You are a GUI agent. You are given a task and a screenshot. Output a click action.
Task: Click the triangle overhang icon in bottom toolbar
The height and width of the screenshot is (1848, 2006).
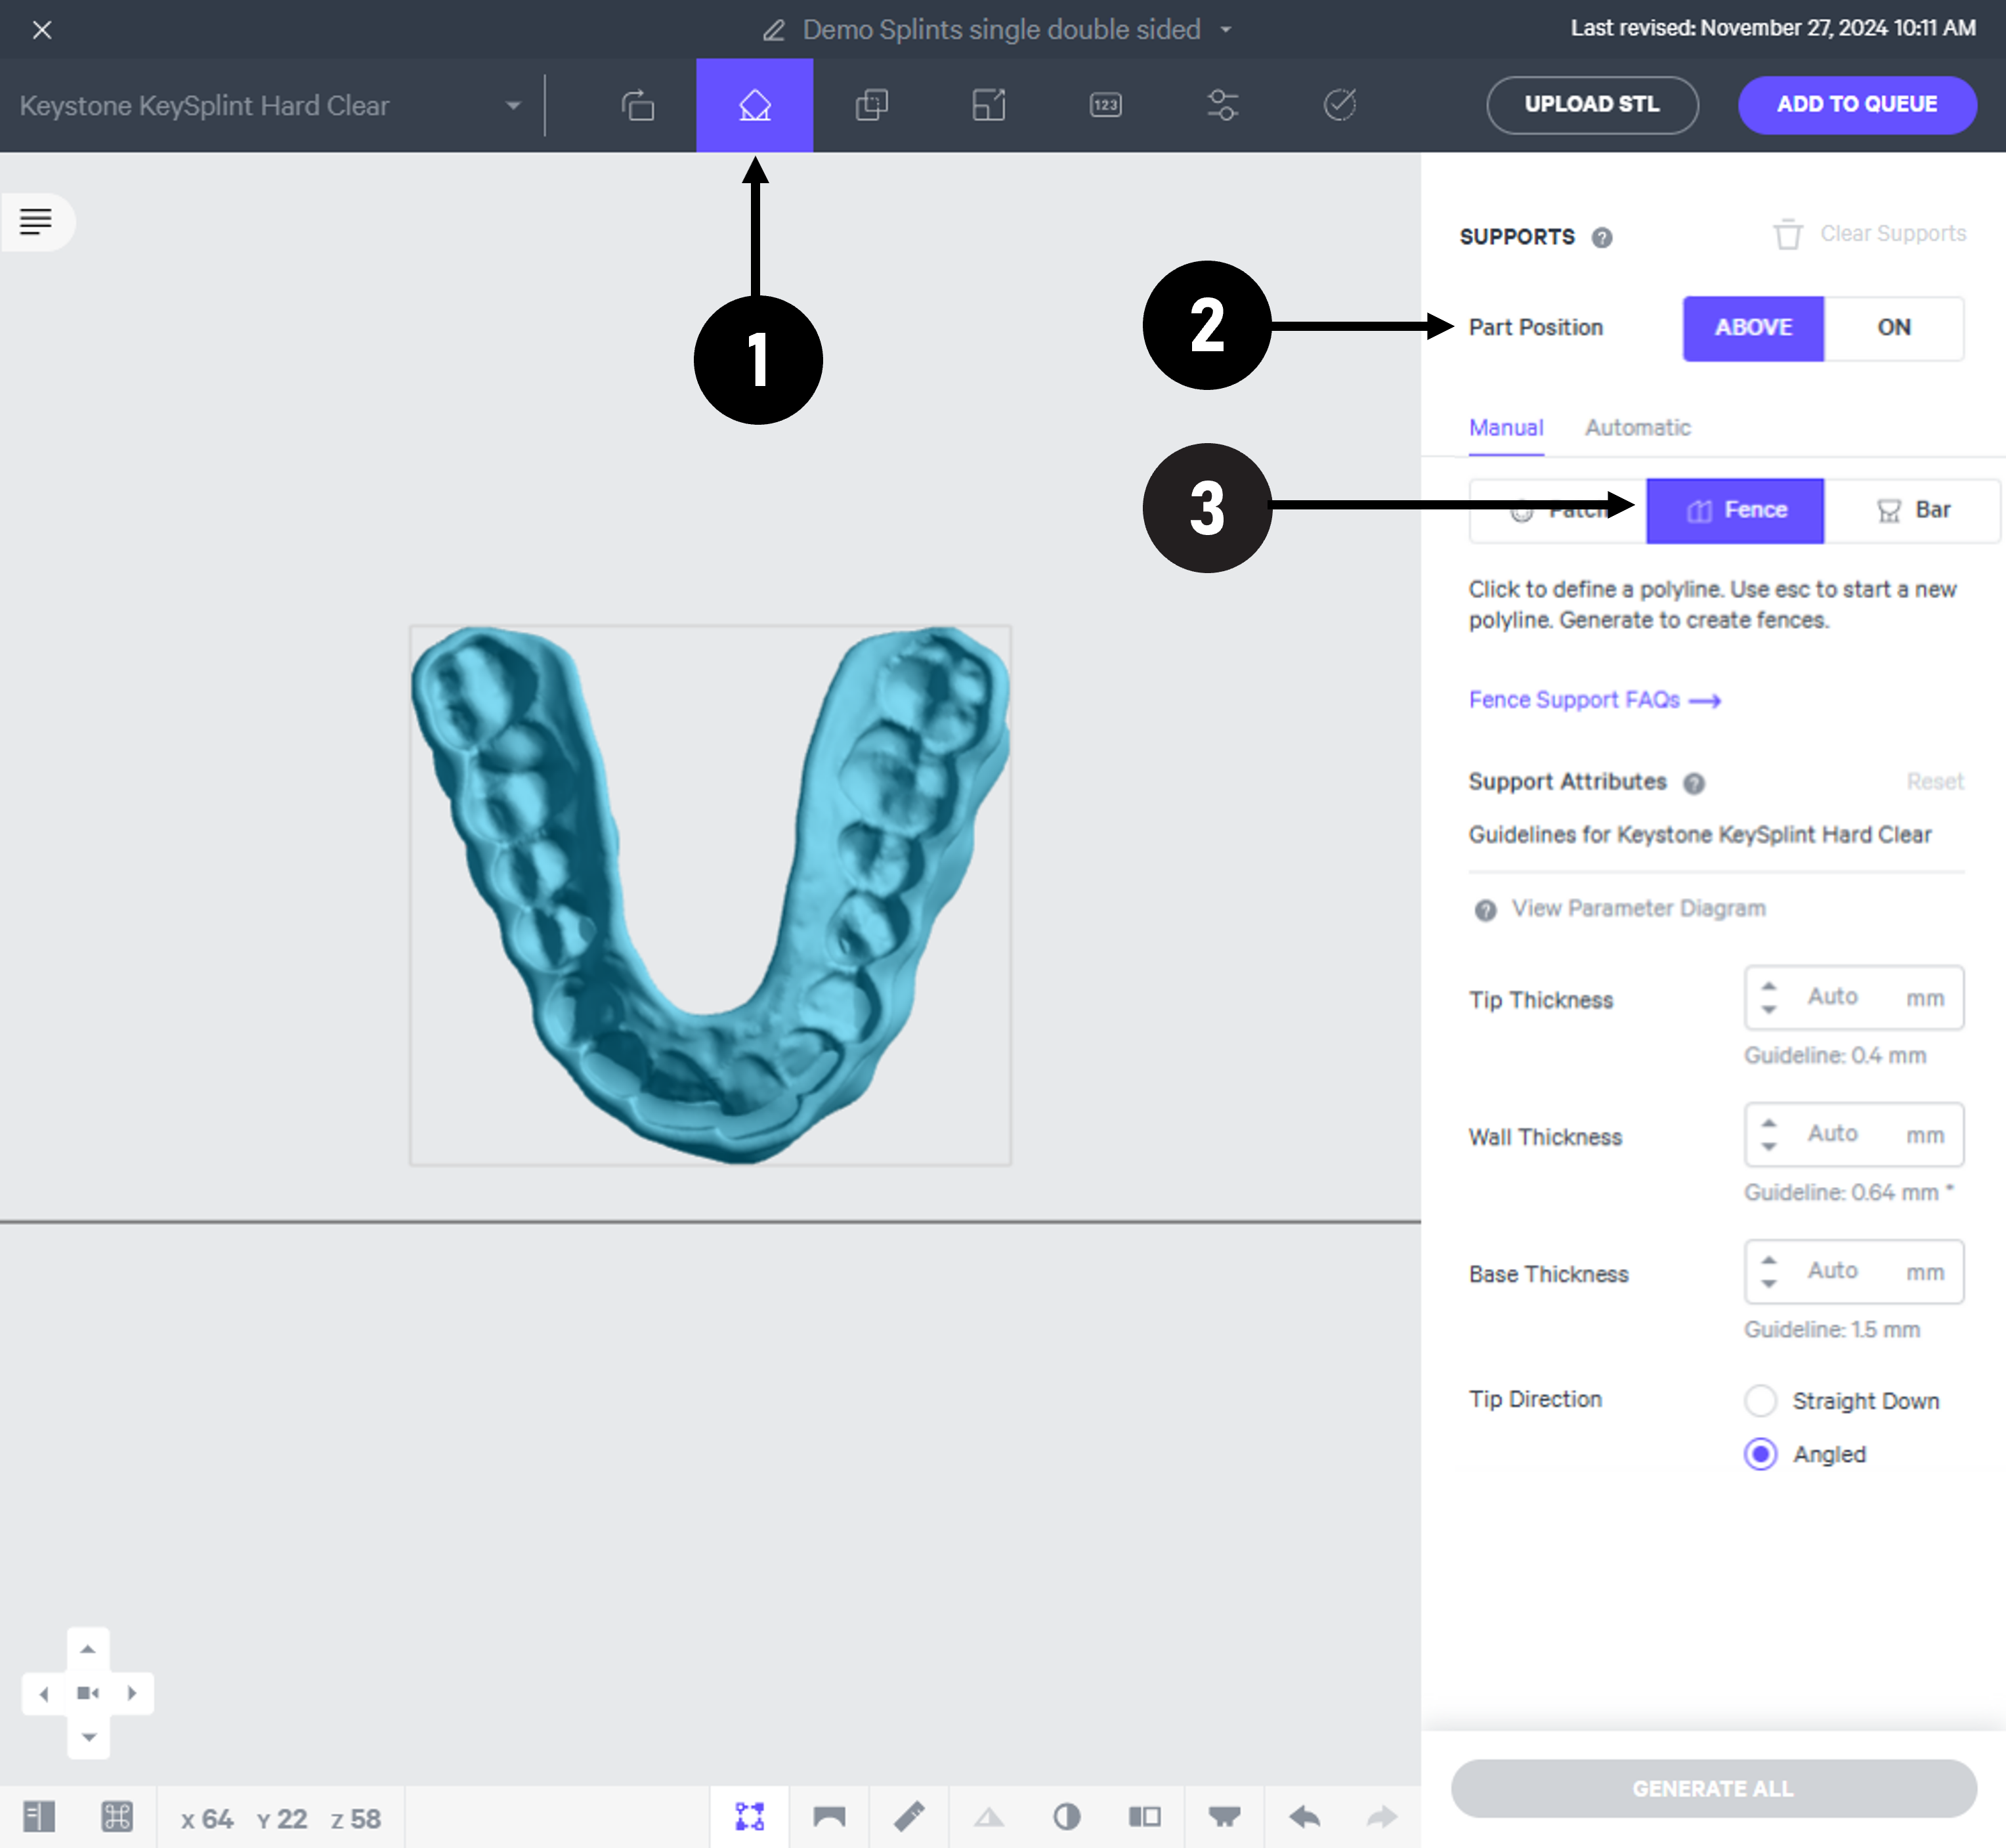[989, 1817]
